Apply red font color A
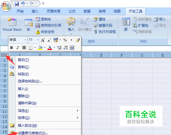 coord(50,48)
